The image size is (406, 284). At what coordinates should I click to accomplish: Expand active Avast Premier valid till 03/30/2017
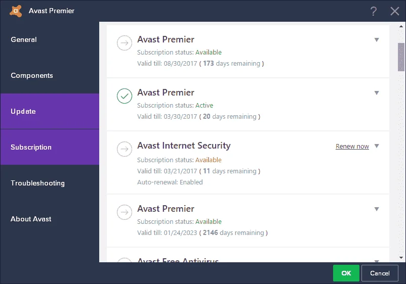pos(377,93)
